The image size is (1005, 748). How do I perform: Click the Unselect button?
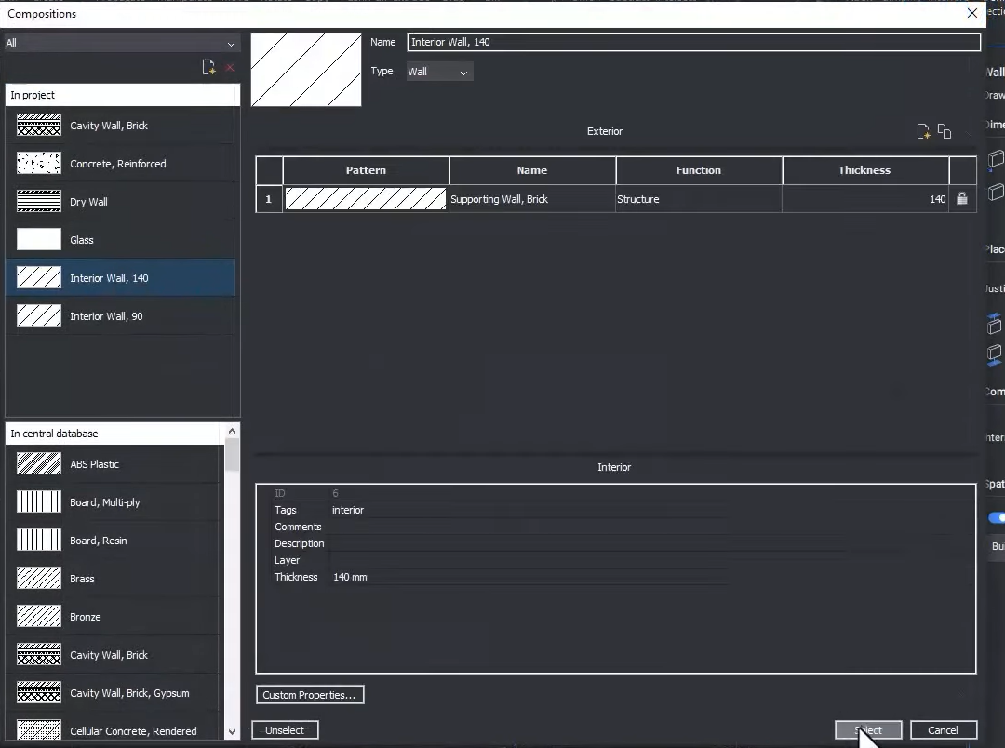(x=285, y=729)
